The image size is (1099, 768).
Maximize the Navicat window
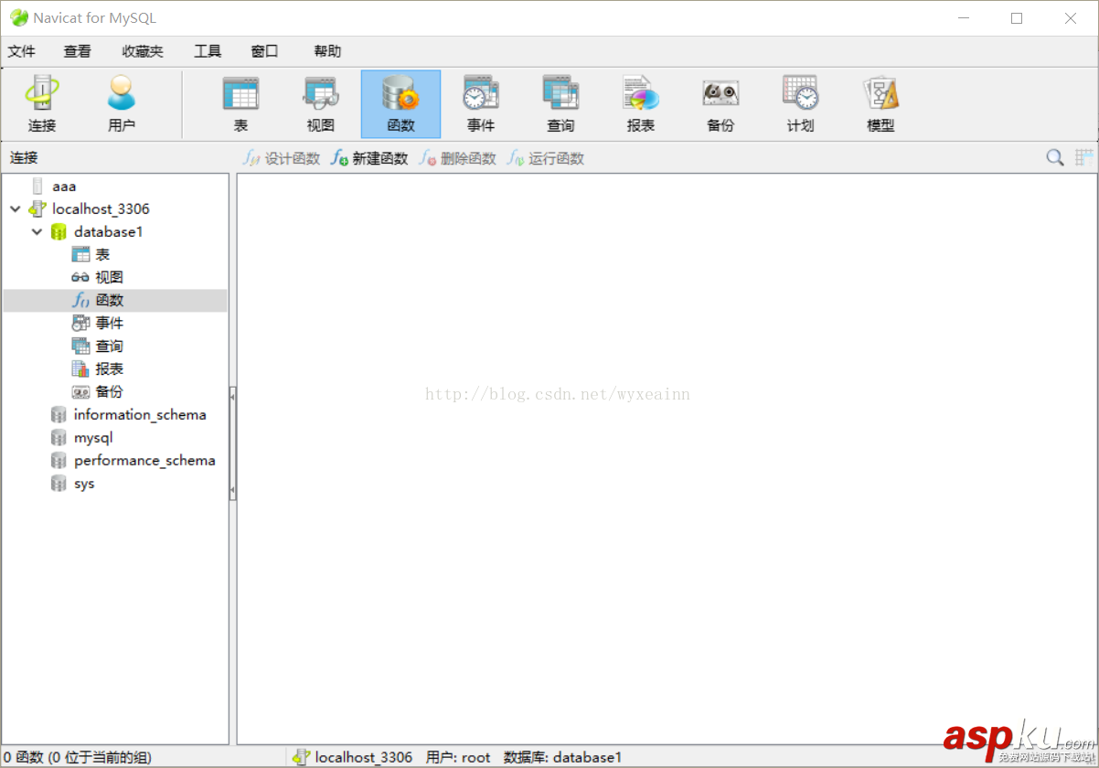point(1017,18)
